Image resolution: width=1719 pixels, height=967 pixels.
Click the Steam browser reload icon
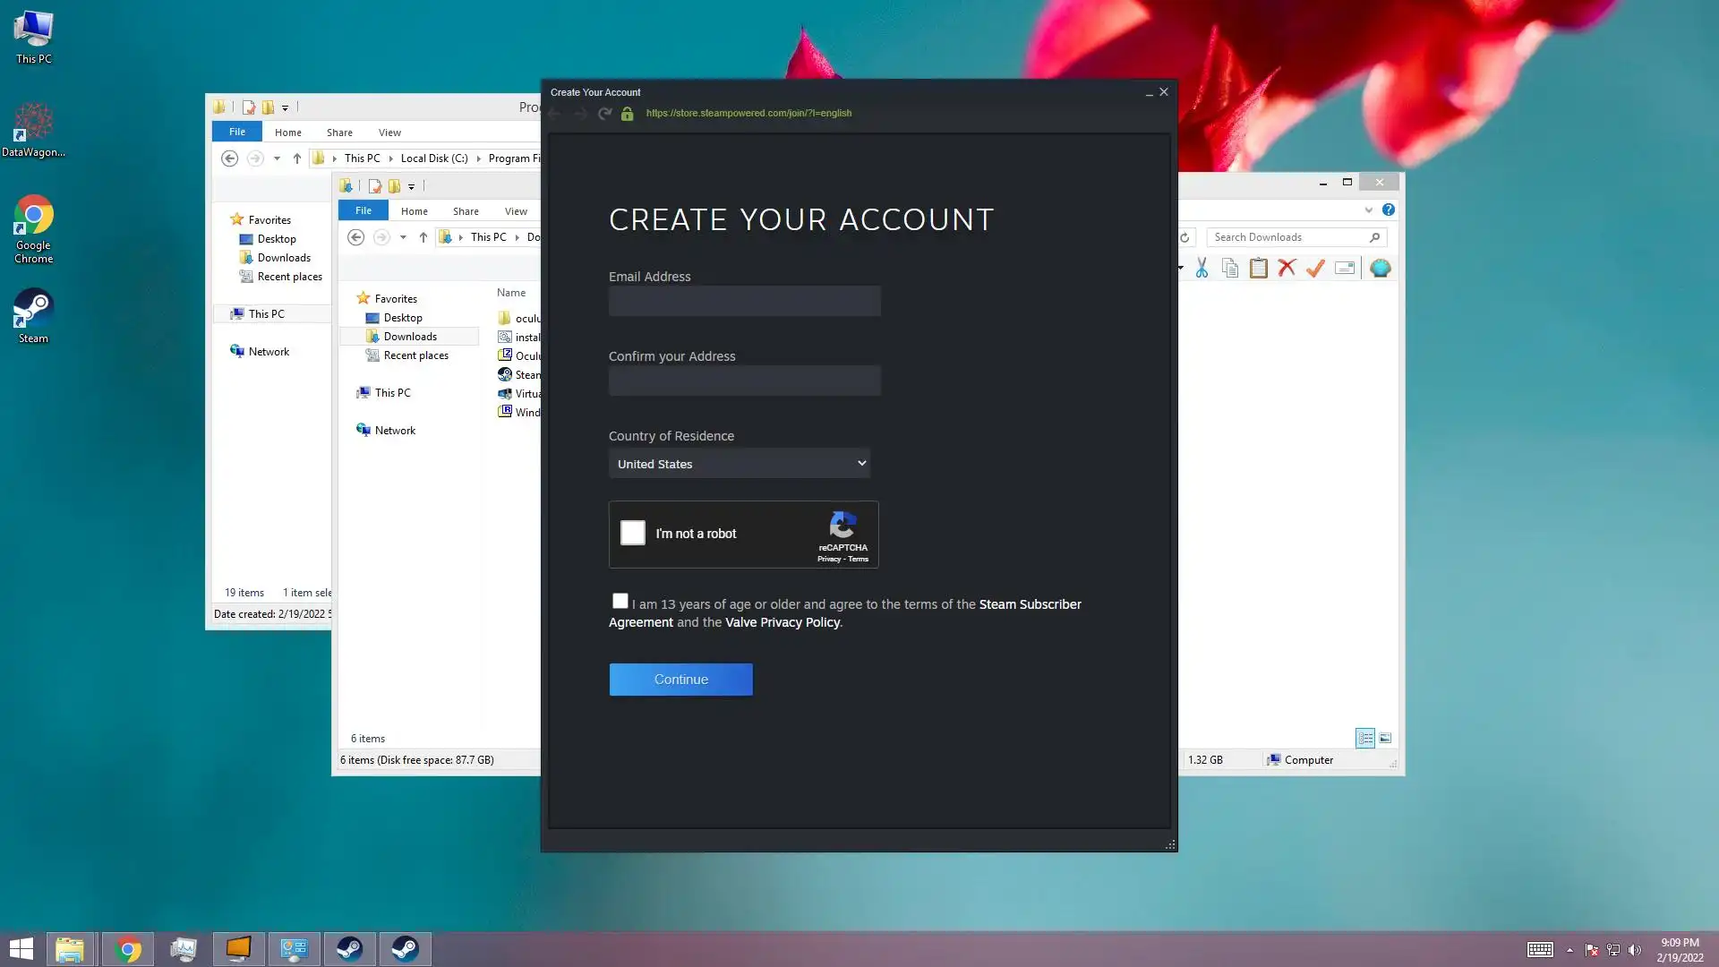coord(605,114)
